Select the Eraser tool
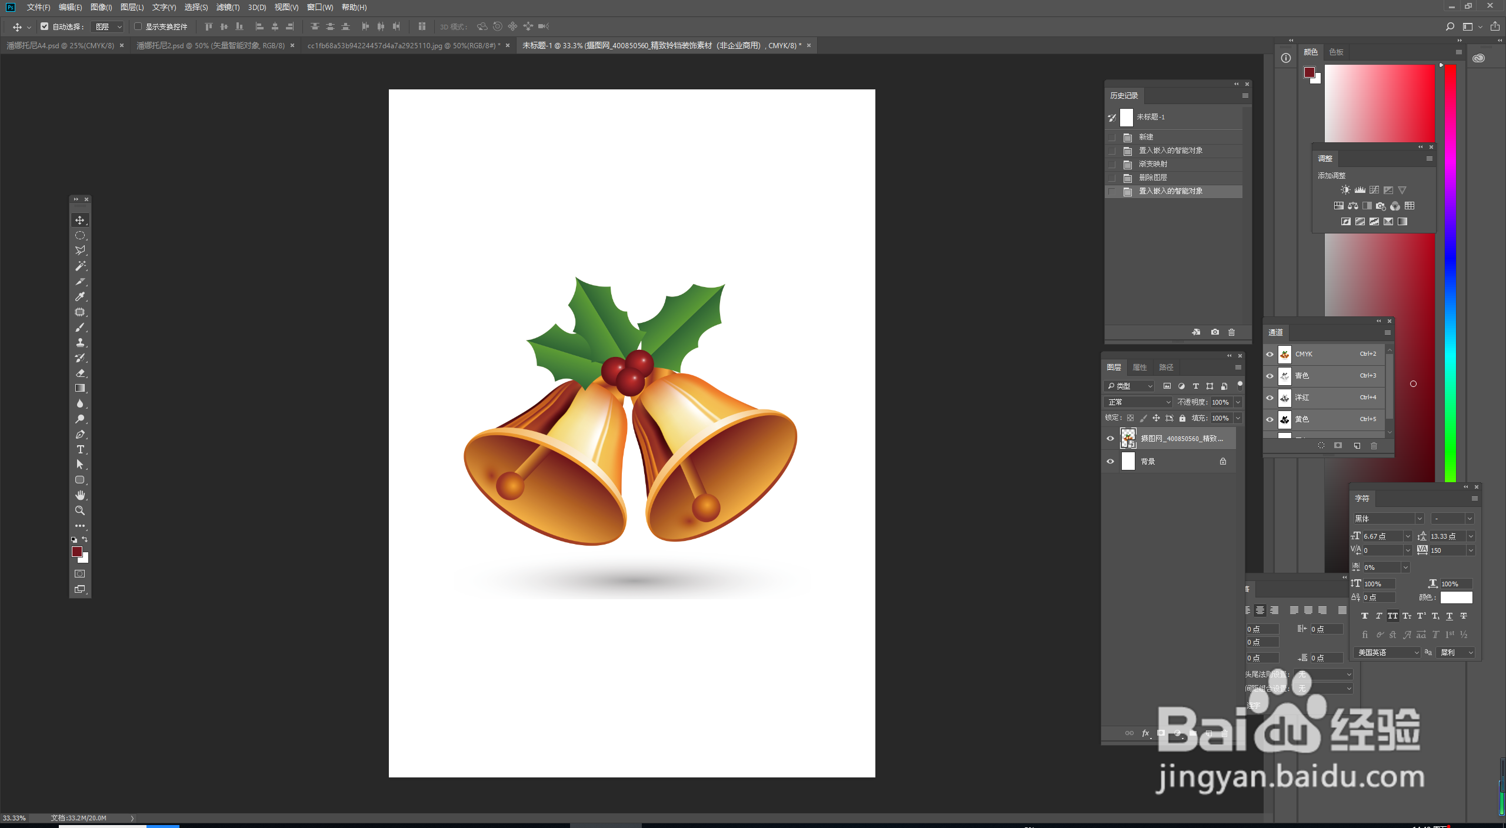This screenshot has width=1506, height=828. click(x=80, y=373)
